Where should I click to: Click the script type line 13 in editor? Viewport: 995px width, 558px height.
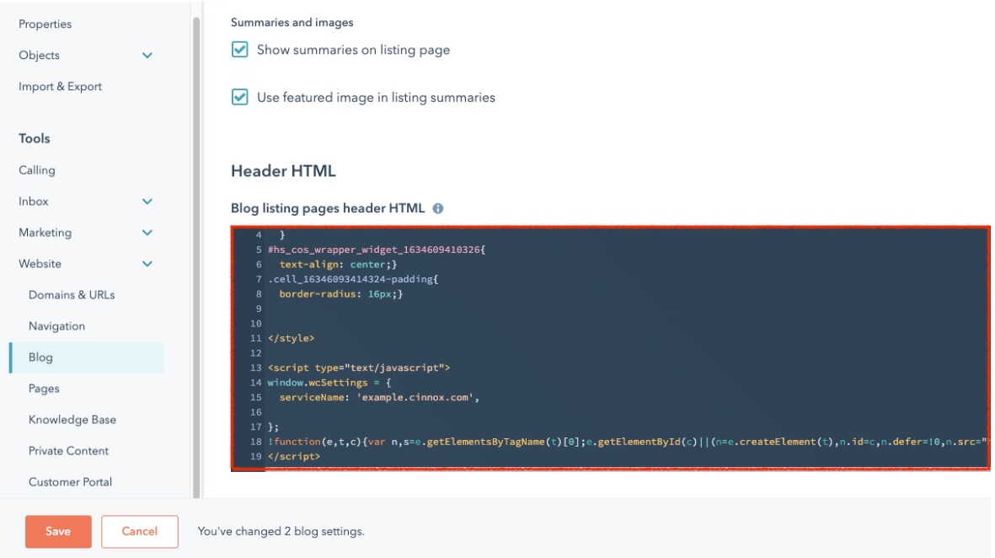(x=359, y=368)
